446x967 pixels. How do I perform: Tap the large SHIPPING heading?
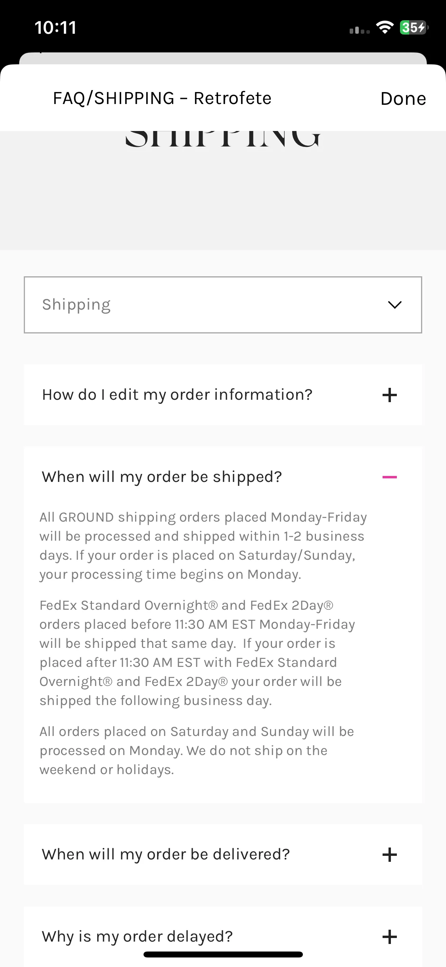(x=223, y=139)
